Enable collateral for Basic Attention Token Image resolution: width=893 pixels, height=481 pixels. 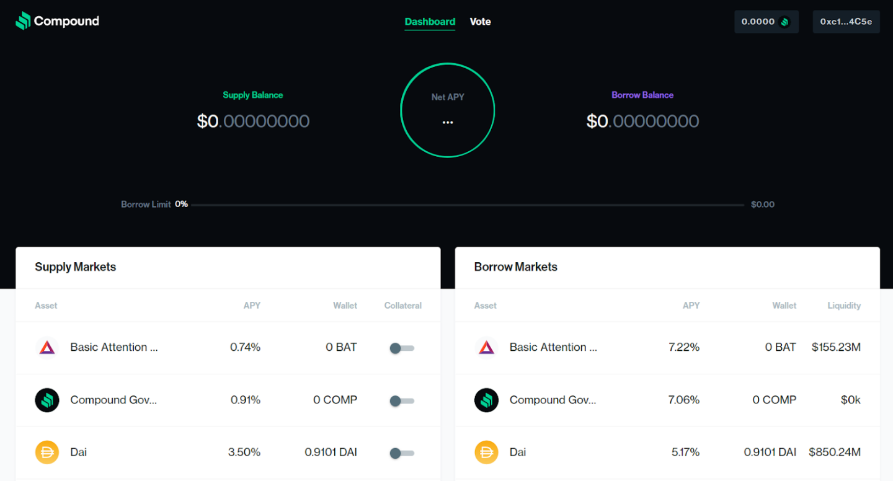pyautogui.click(x=401, y=348)
